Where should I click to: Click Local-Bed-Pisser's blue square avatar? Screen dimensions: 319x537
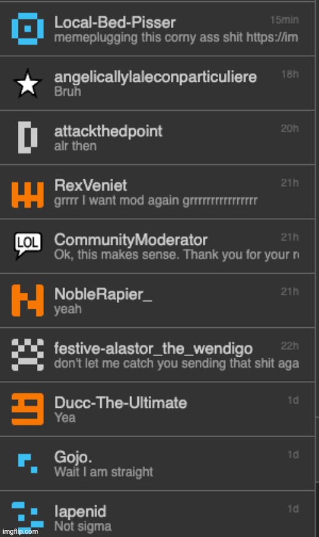click(27, 29)
